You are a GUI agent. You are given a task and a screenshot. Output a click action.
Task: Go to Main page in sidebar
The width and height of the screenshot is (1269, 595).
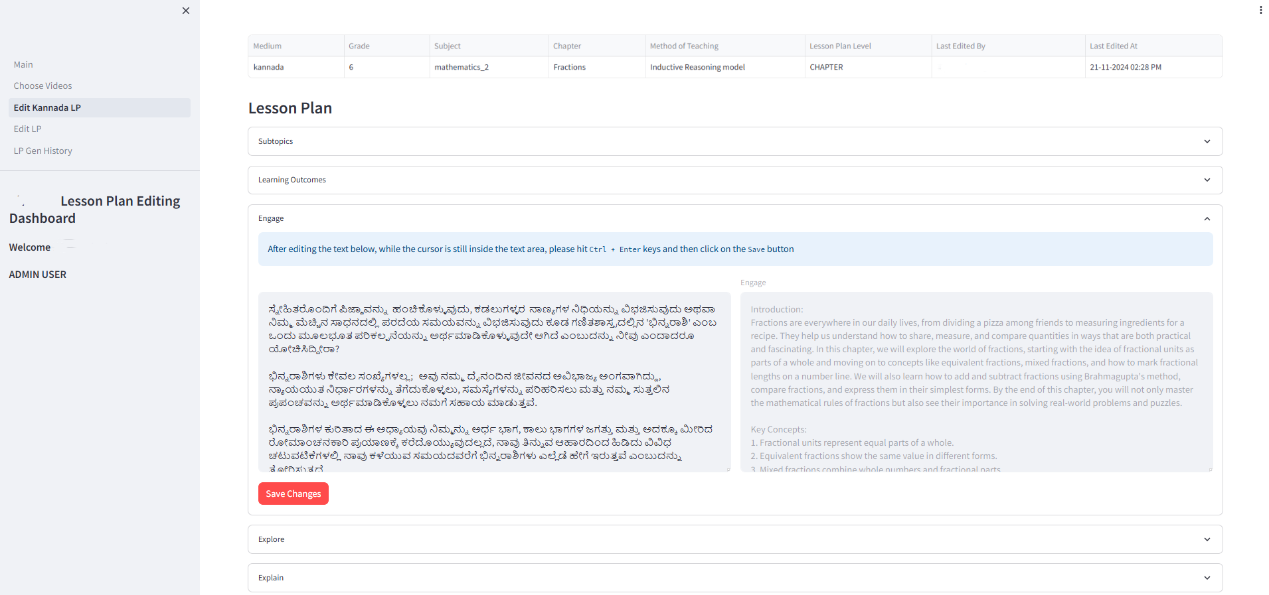click(x=23, y=64)
